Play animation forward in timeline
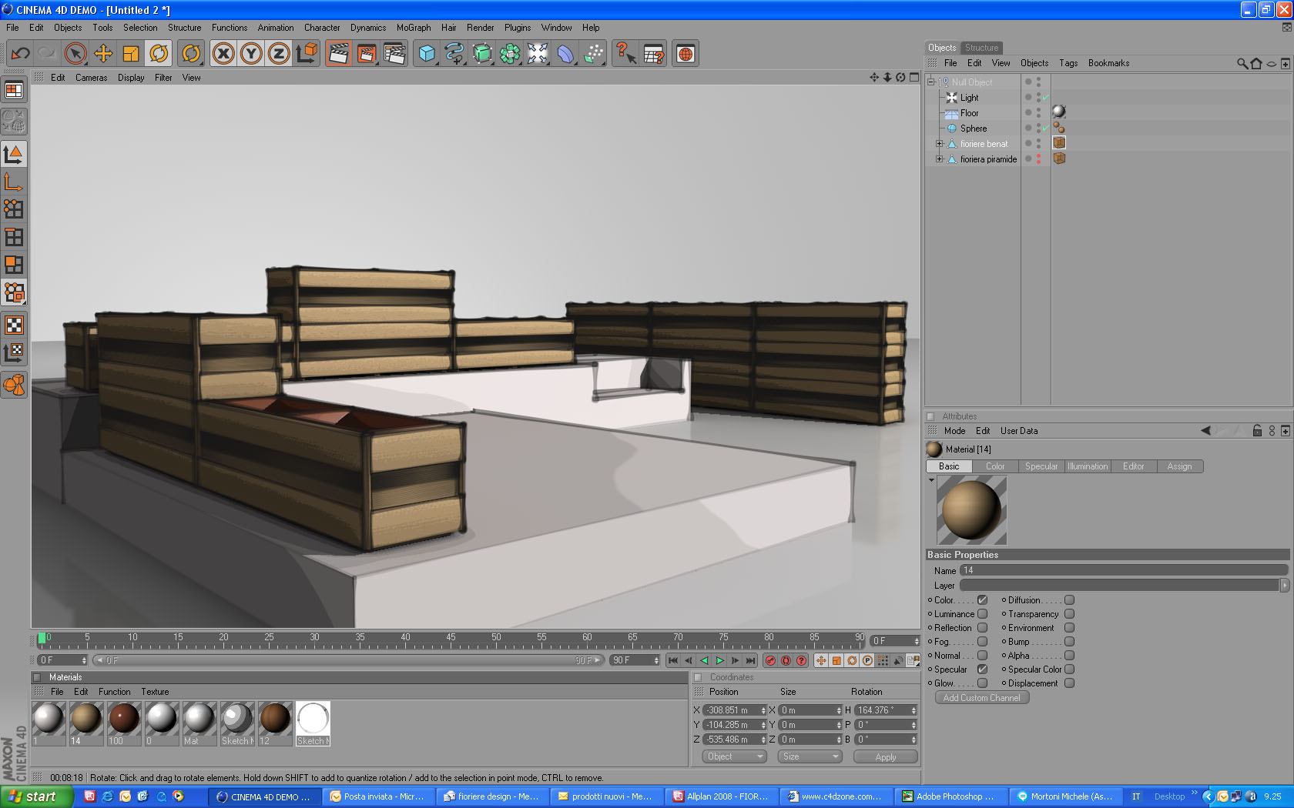 tap(719, 660)
